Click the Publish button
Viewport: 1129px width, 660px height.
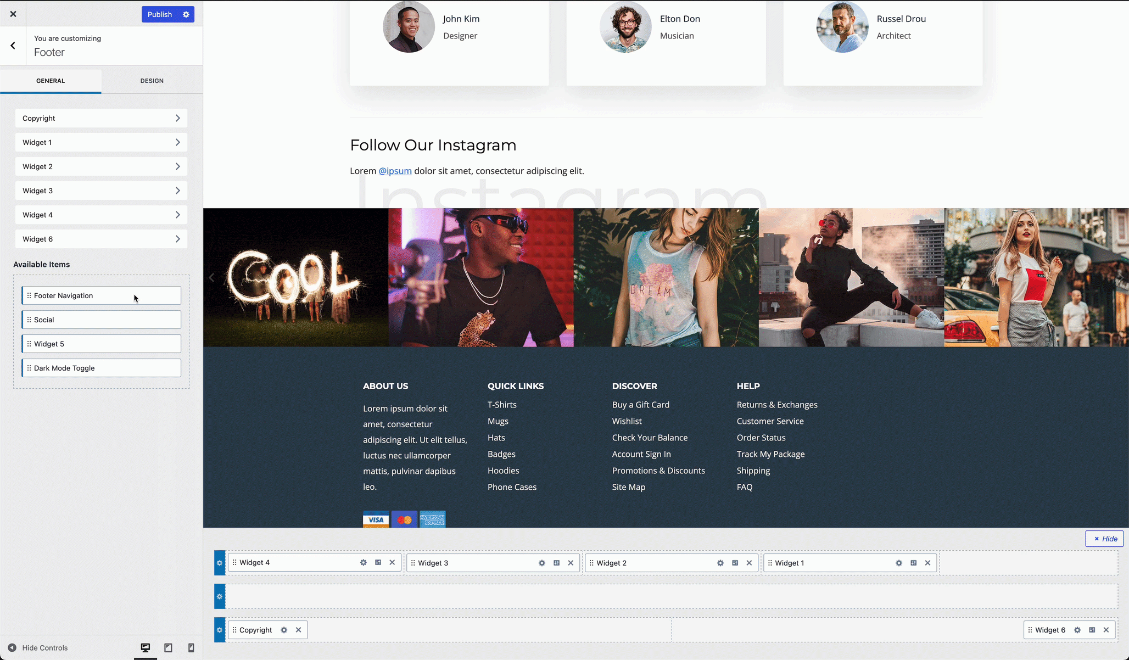click(x=160, y=14)
